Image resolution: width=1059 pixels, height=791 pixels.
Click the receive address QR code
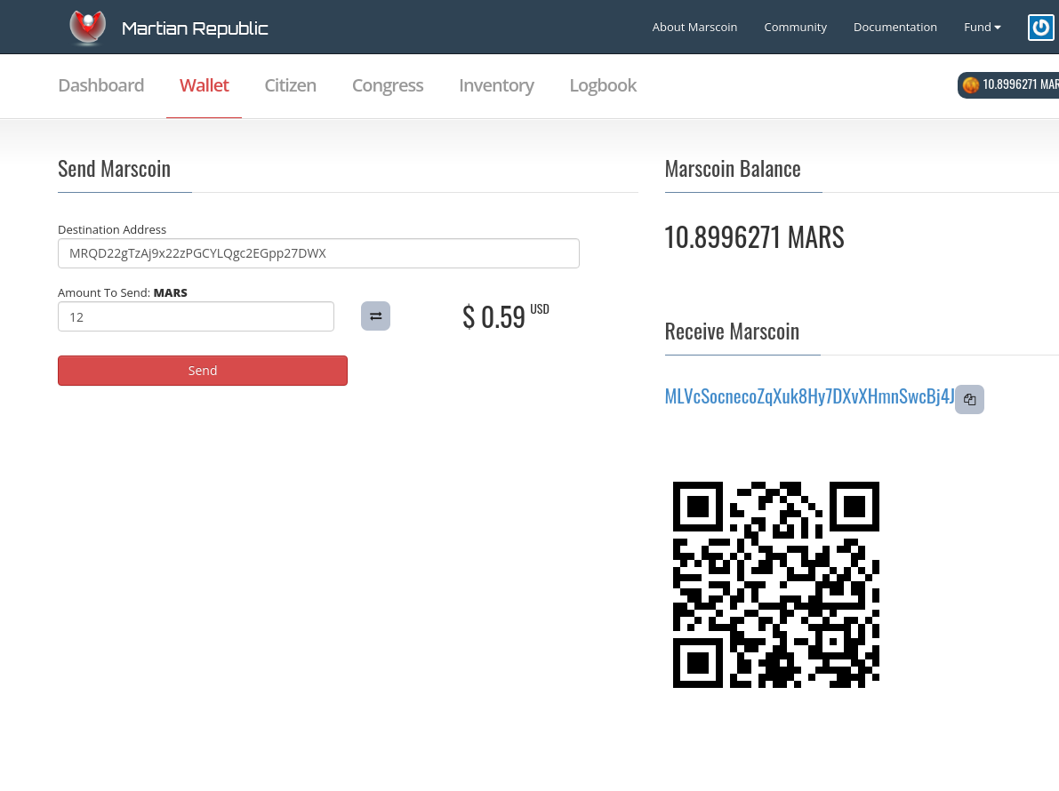click(x=776, y=585)
